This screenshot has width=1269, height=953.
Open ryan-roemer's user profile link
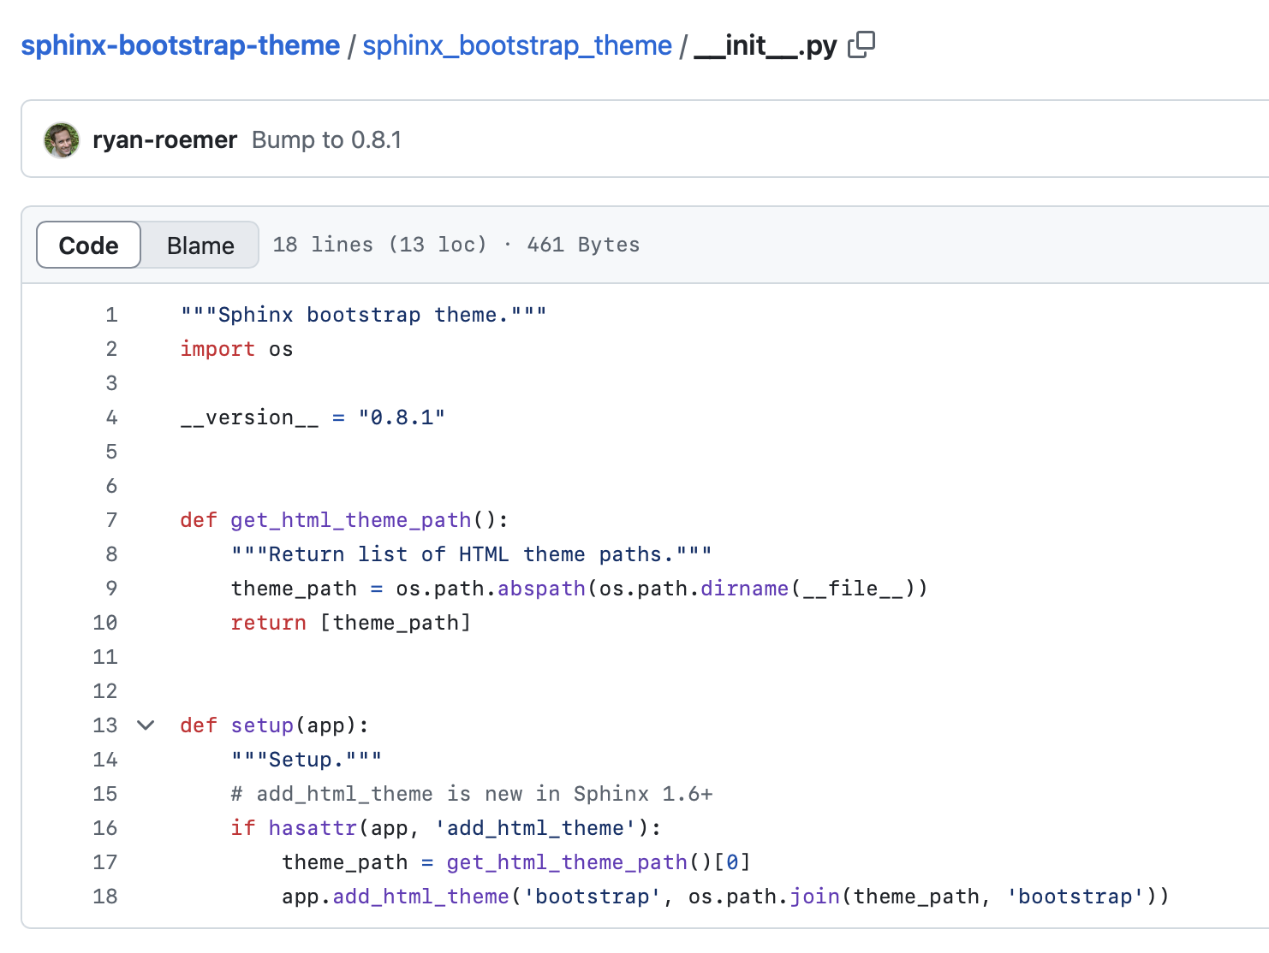click(164, 139)
